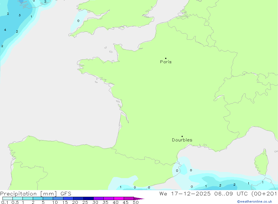
Task: Select legend swatch between 10 and 15
Action: coord(58,198)
